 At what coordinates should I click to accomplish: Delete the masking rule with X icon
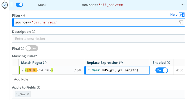pos(182,71)
